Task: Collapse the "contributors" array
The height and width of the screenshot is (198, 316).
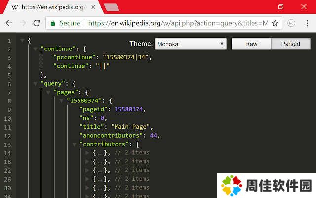Action: [x=75, y=144]
